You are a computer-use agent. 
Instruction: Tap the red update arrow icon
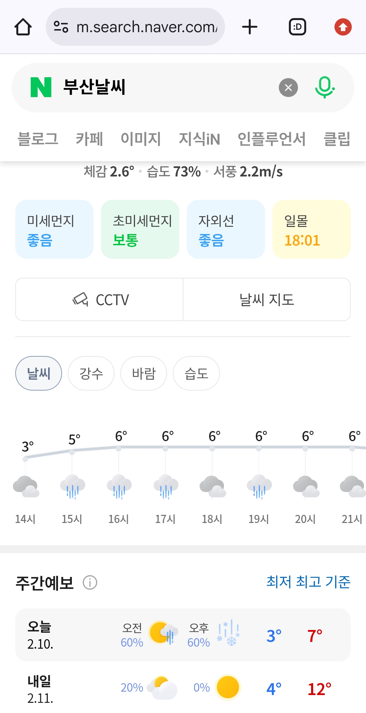[343, 27]
